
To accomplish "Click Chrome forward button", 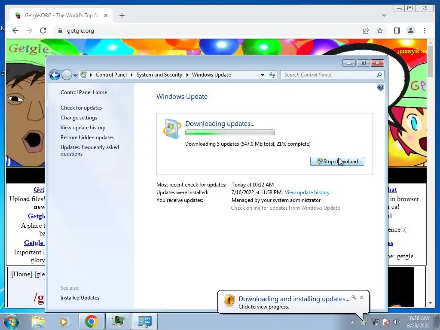I will pos(29,31).
